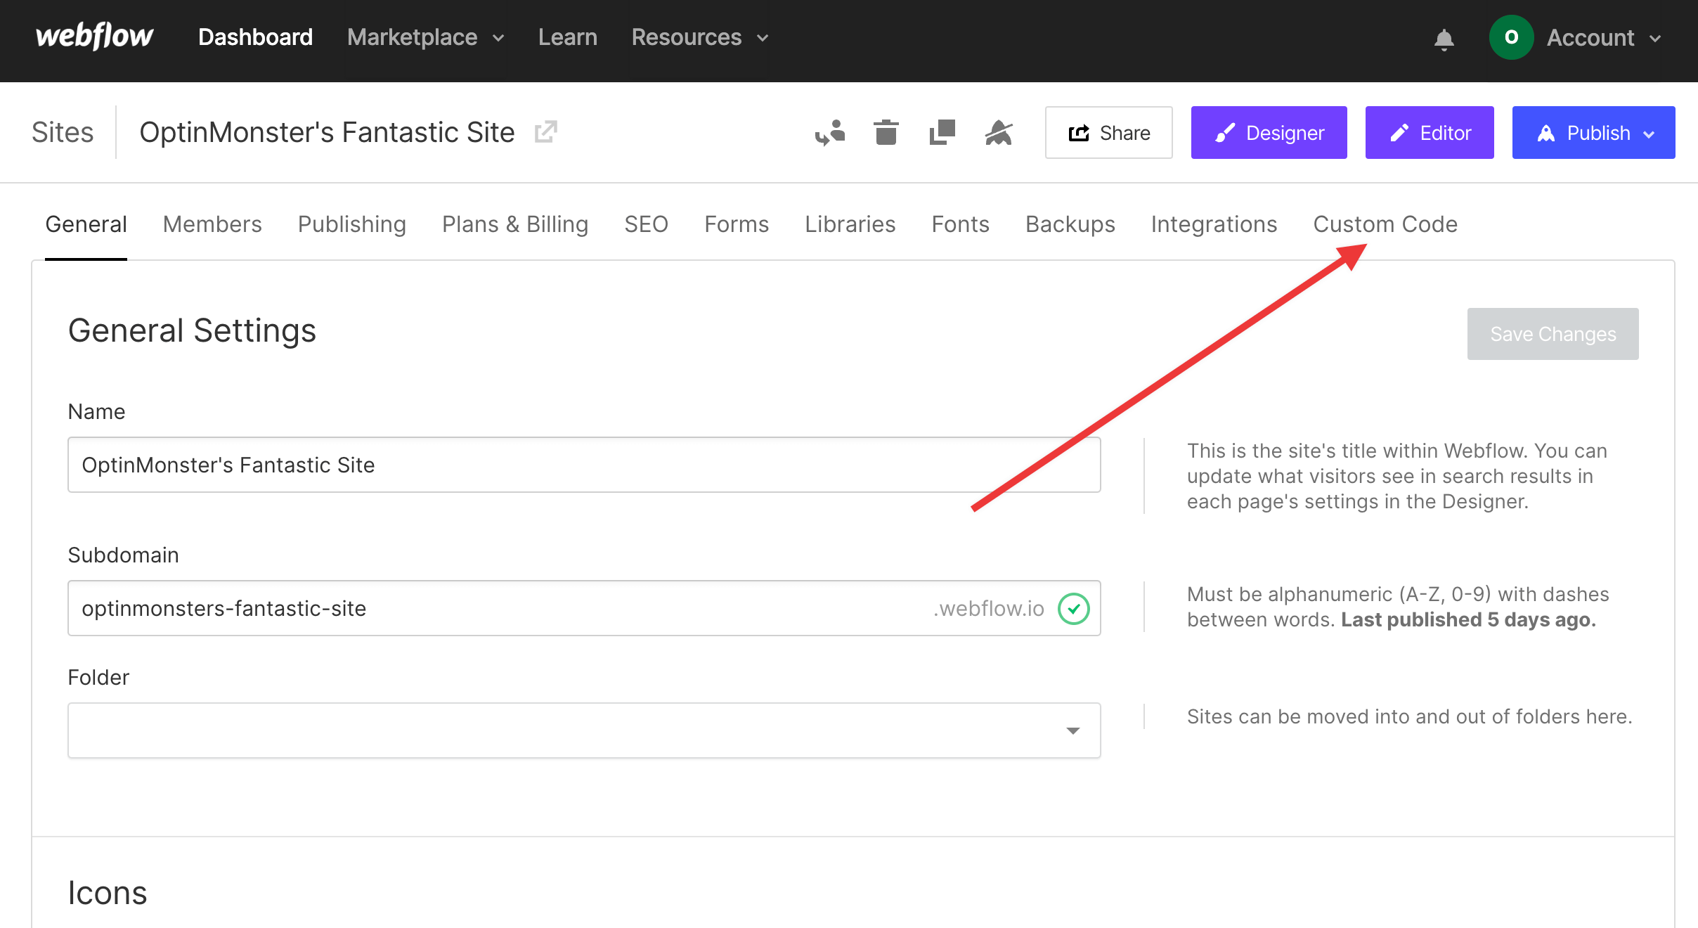Viewport: 1698px width, 928px height.
Task: Transfer the site to another user
Action: [830, 132]
